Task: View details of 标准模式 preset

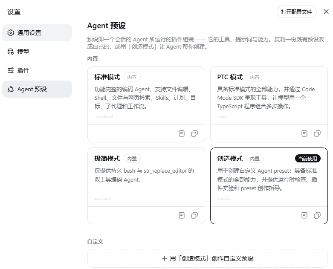Action: (x=182, y=133)
